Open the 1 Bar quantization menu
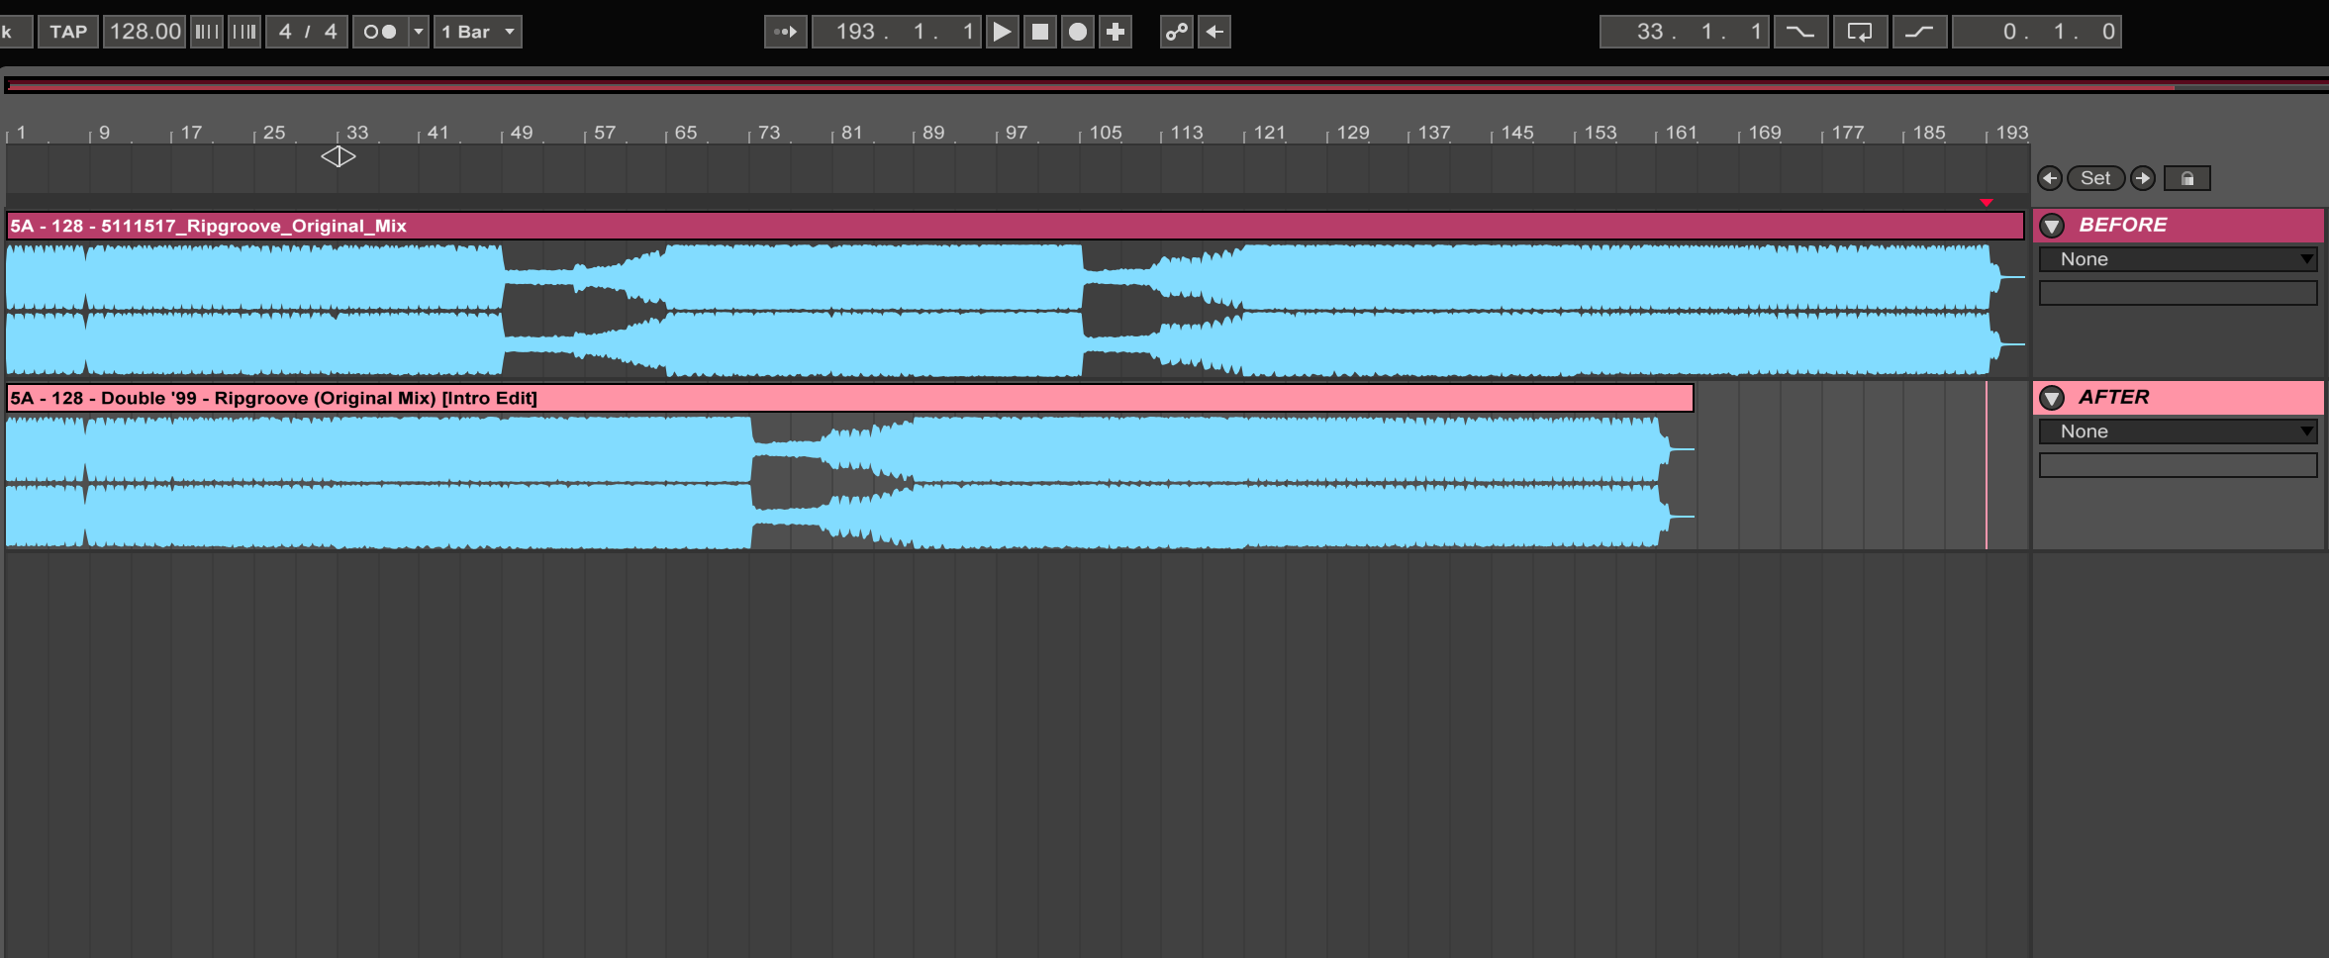 [x=478, y=32]
